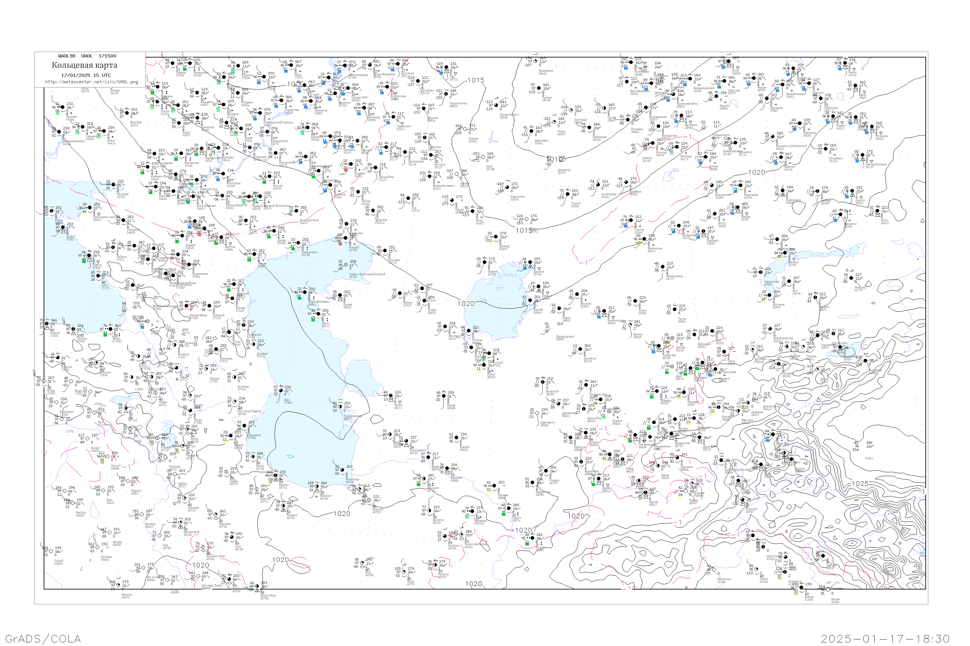Select the Семипалатинск station circle symbol
This screenshot has height=646, width=970.
click(x=862, y=155)
